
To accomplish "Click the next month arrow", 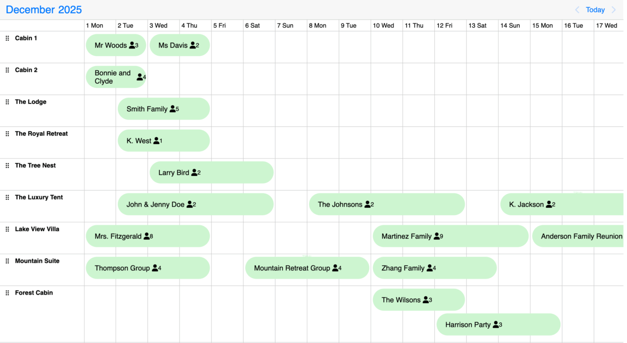I will pyautogui.click(x=614, y=10).
